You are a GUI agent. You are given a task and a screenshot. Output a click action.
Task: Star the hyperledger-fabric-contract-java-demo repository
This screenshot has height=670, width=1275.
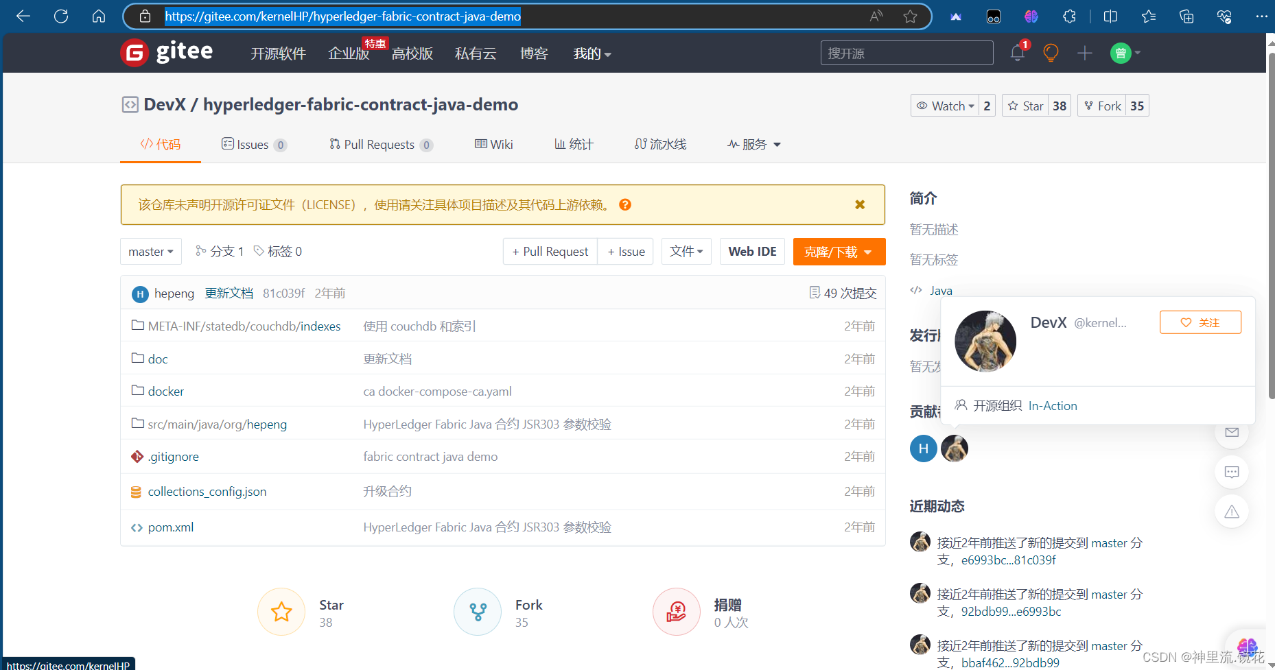tap(1025, 105)
